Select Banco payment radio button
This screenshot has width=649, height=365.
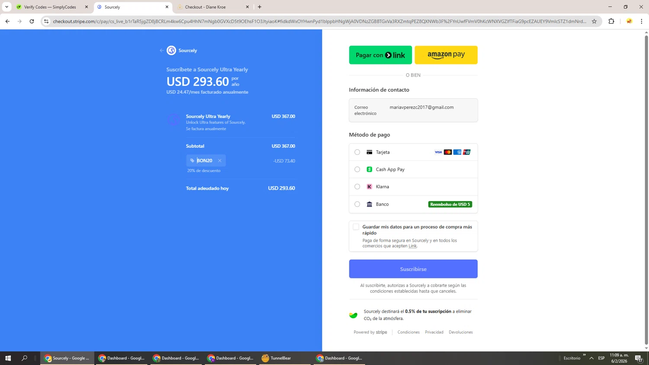click(x=357, y=204)
